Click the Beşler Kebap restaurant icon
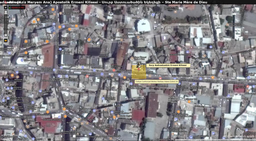Image resolution: width=256 pixels, height=141 pixels. pyautogui.click(x=53, y=9)
